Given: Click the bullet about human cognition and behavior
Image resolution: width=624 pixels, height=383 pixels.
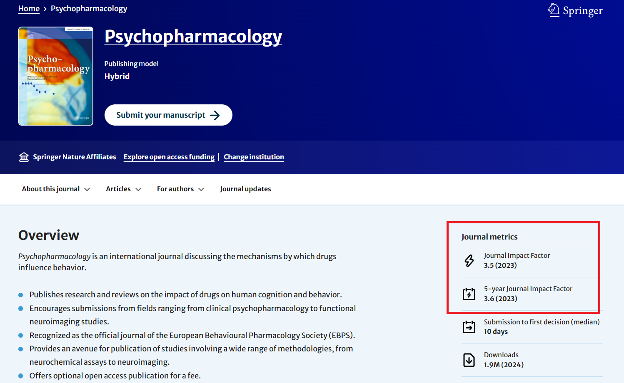Looking at the screenshot, I should (185, 295).
